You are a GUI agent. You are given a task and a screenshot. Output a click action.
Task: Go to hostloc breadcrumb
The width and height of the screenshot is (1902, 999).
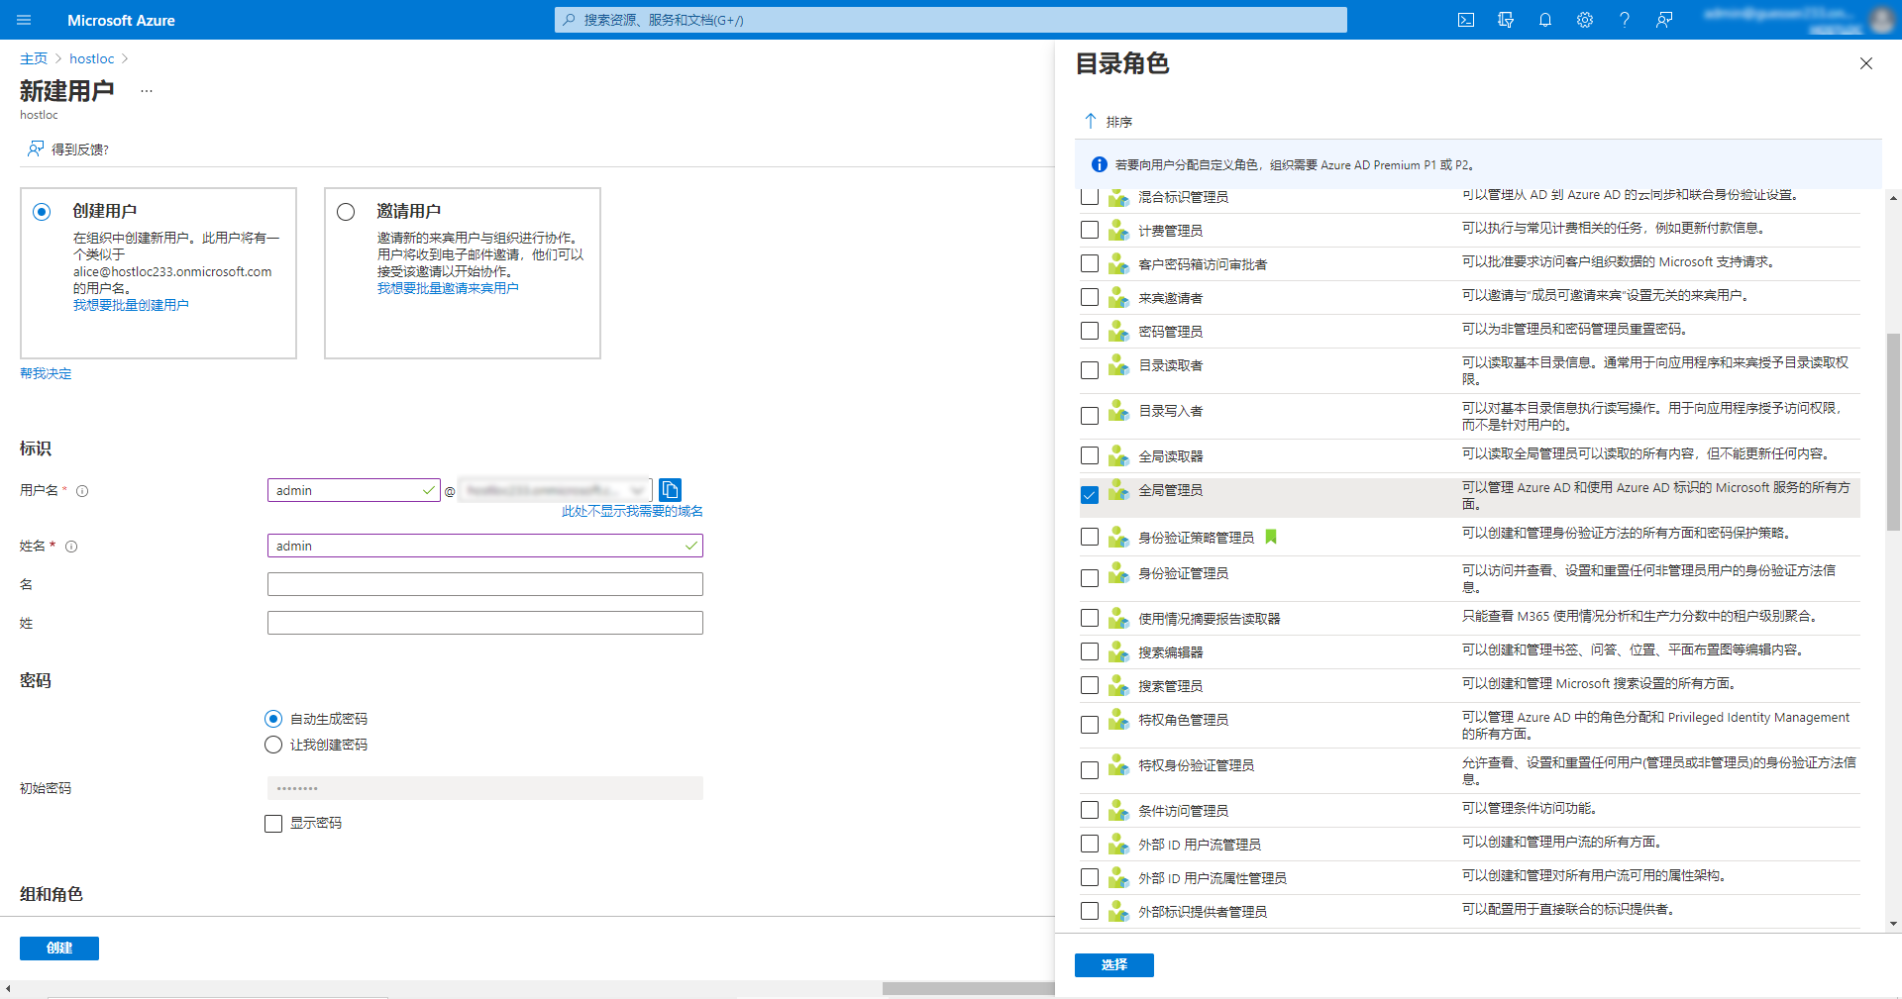(x=91, y=58)
